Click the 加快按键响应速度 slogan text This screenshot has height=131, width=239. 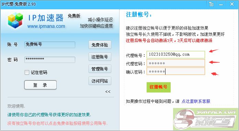tap(96, 26)
